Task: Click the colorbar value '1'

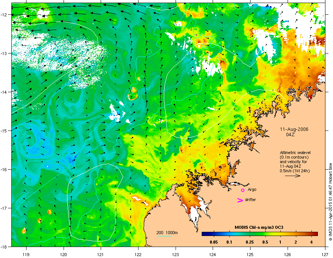Action: coord(280,242)
